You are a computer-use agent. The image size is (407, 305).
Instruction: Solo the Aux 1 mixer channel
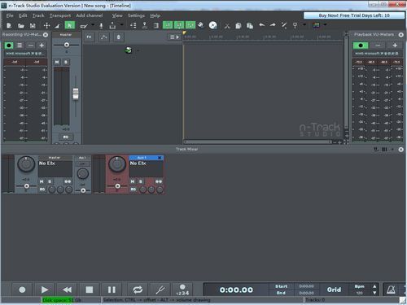coord(140,181)
